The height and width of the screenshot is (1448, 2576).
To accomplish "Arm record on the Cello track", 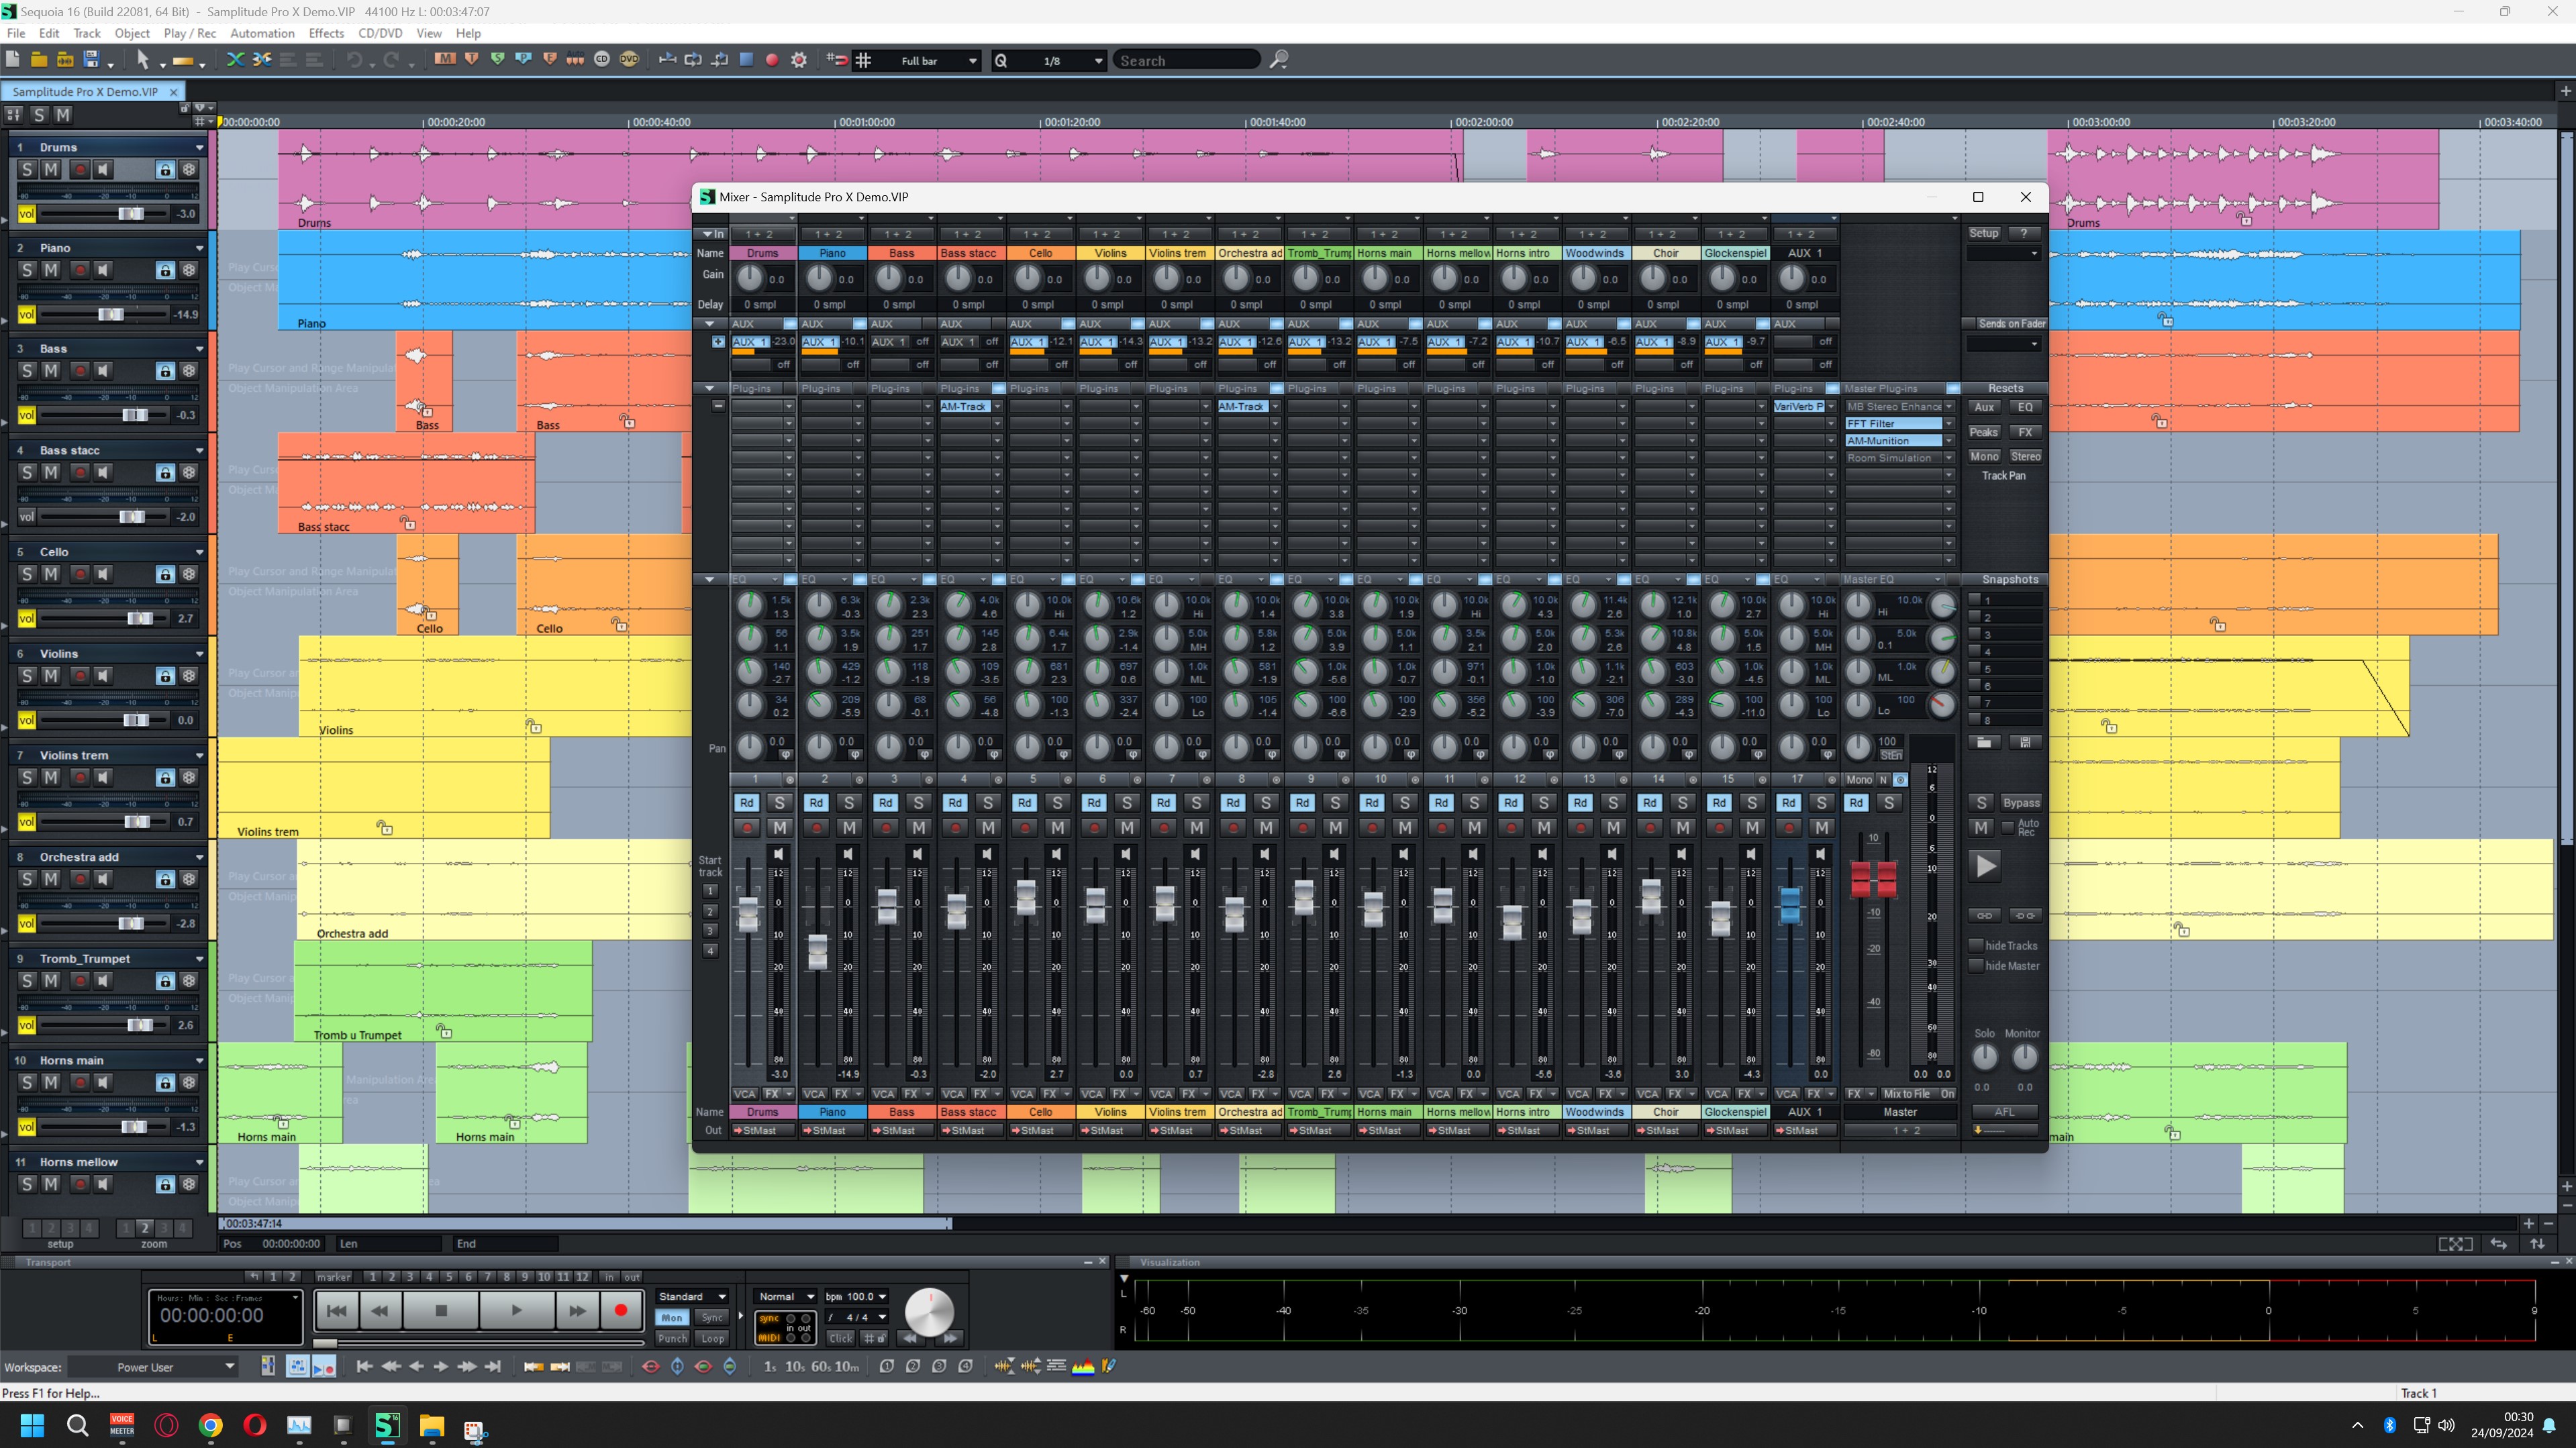I will coord(79,574).
